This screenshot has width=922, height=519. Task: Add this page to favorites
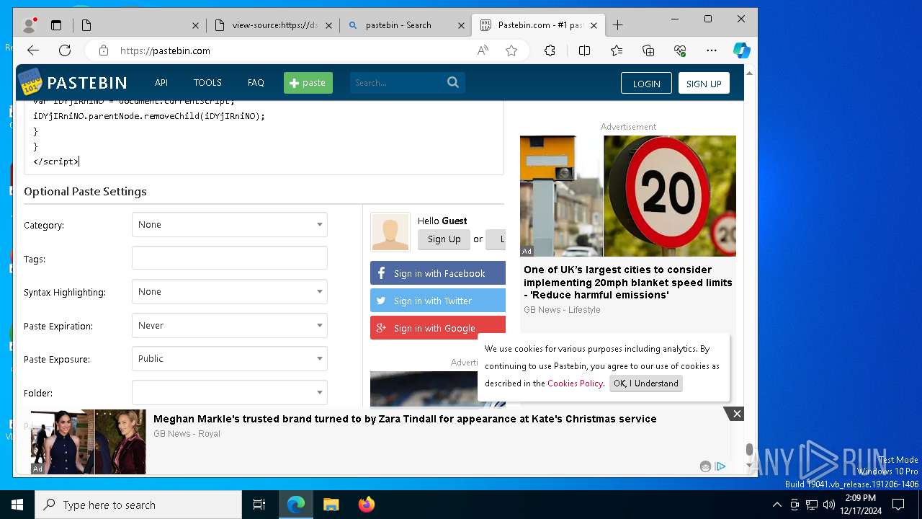(511, 50)
